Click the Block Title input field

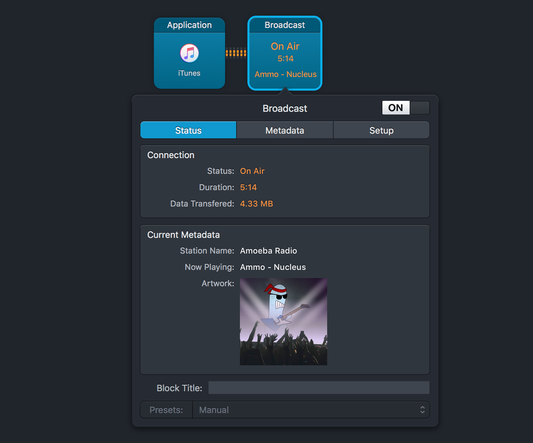coord(319,387)
